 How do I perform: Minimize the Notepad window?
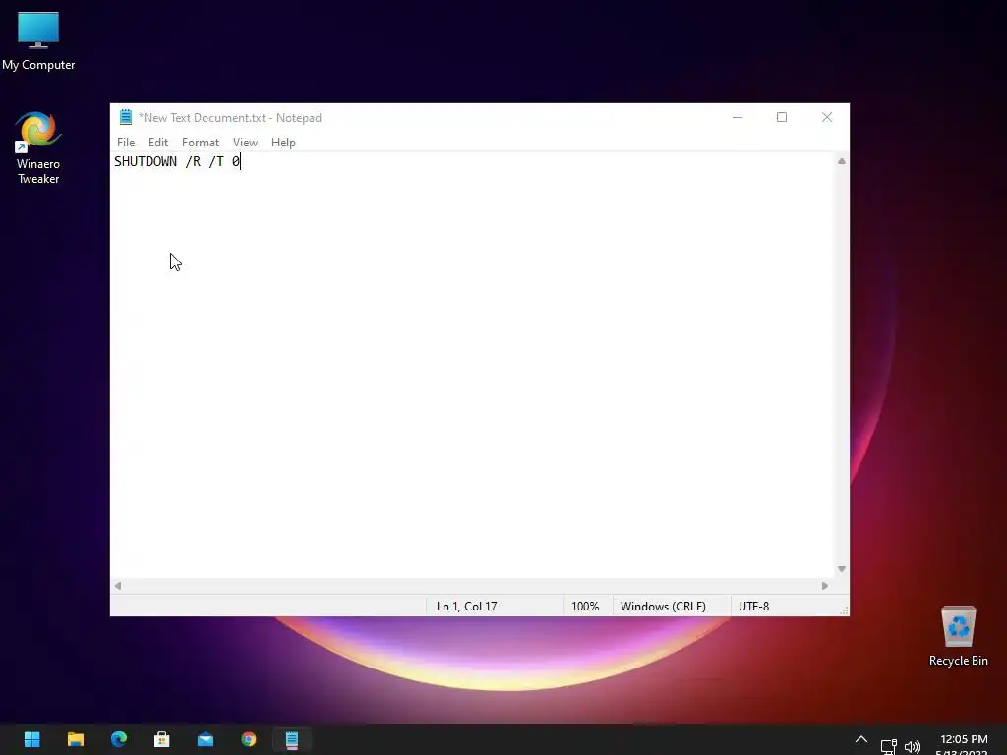pos(738,118)
